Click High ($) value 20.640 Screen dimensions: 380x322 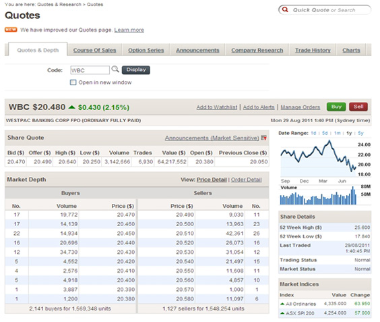pyautogui.click(x=67, y=162)
